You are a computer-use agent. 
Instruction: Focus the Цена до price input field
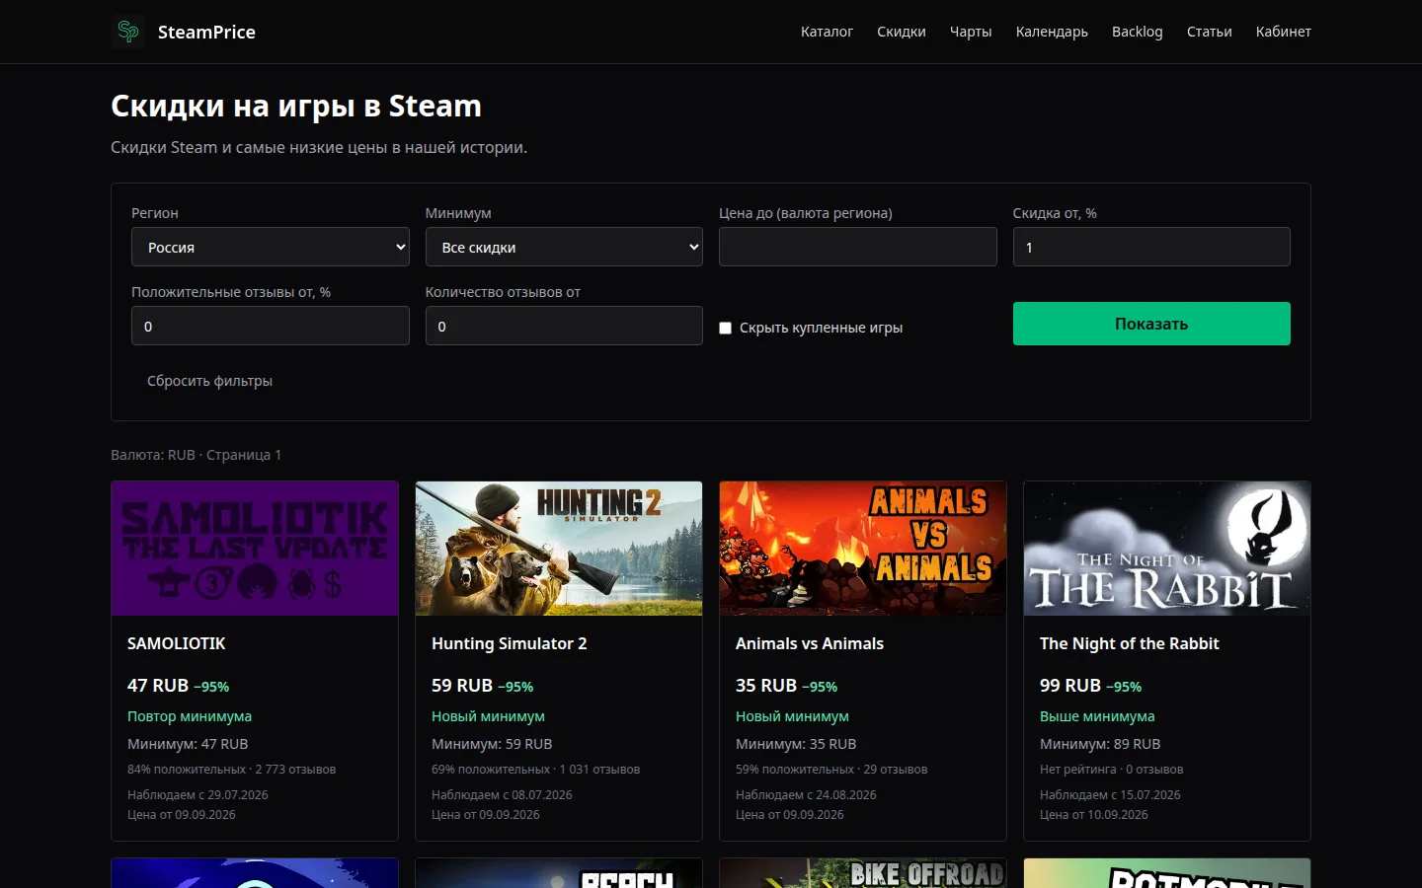[x=858, y=247]
